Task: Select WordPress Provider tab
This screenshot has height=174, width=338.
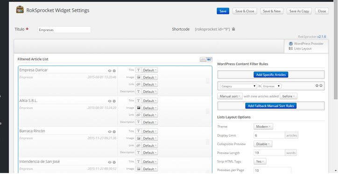Action: 306,44
